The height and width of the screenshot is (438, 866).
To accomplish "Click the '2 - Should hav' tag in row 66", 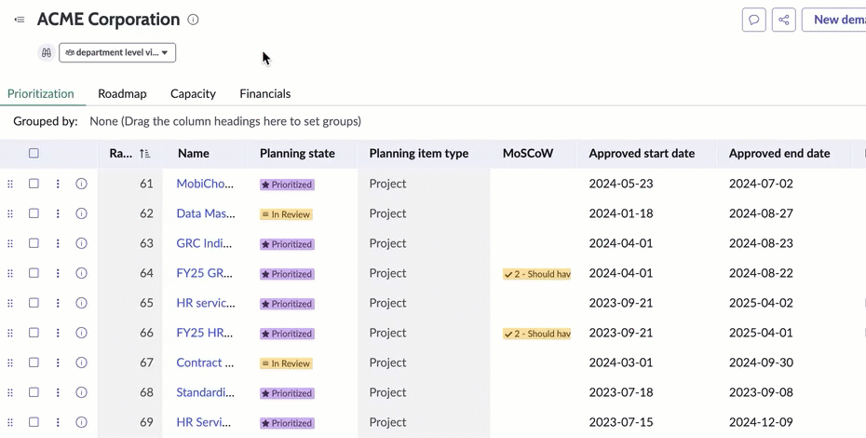I will pyautogui.click(x=537, y=334).
